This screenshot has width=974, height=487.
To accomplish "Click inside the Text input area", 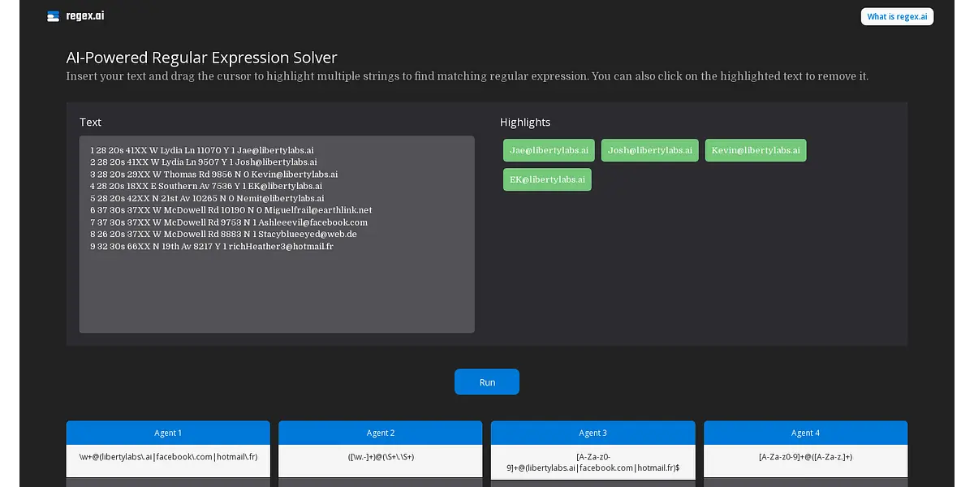I will click(x=277, y=234).
